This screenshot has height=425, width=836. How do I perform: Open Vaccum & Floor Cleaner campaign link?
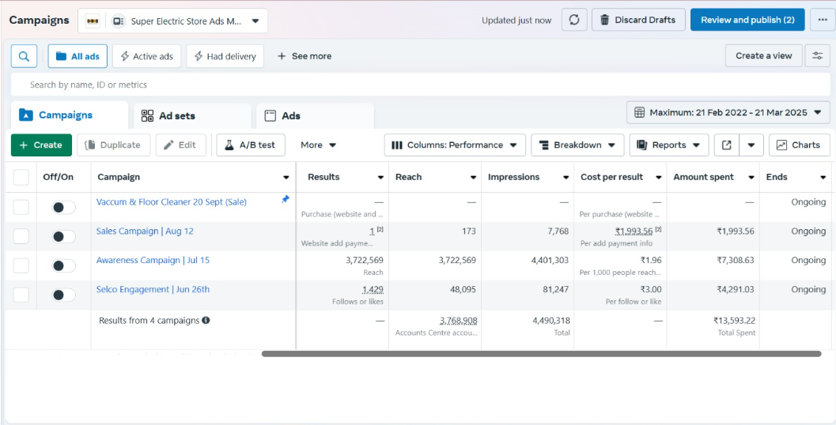click(172, 202)
